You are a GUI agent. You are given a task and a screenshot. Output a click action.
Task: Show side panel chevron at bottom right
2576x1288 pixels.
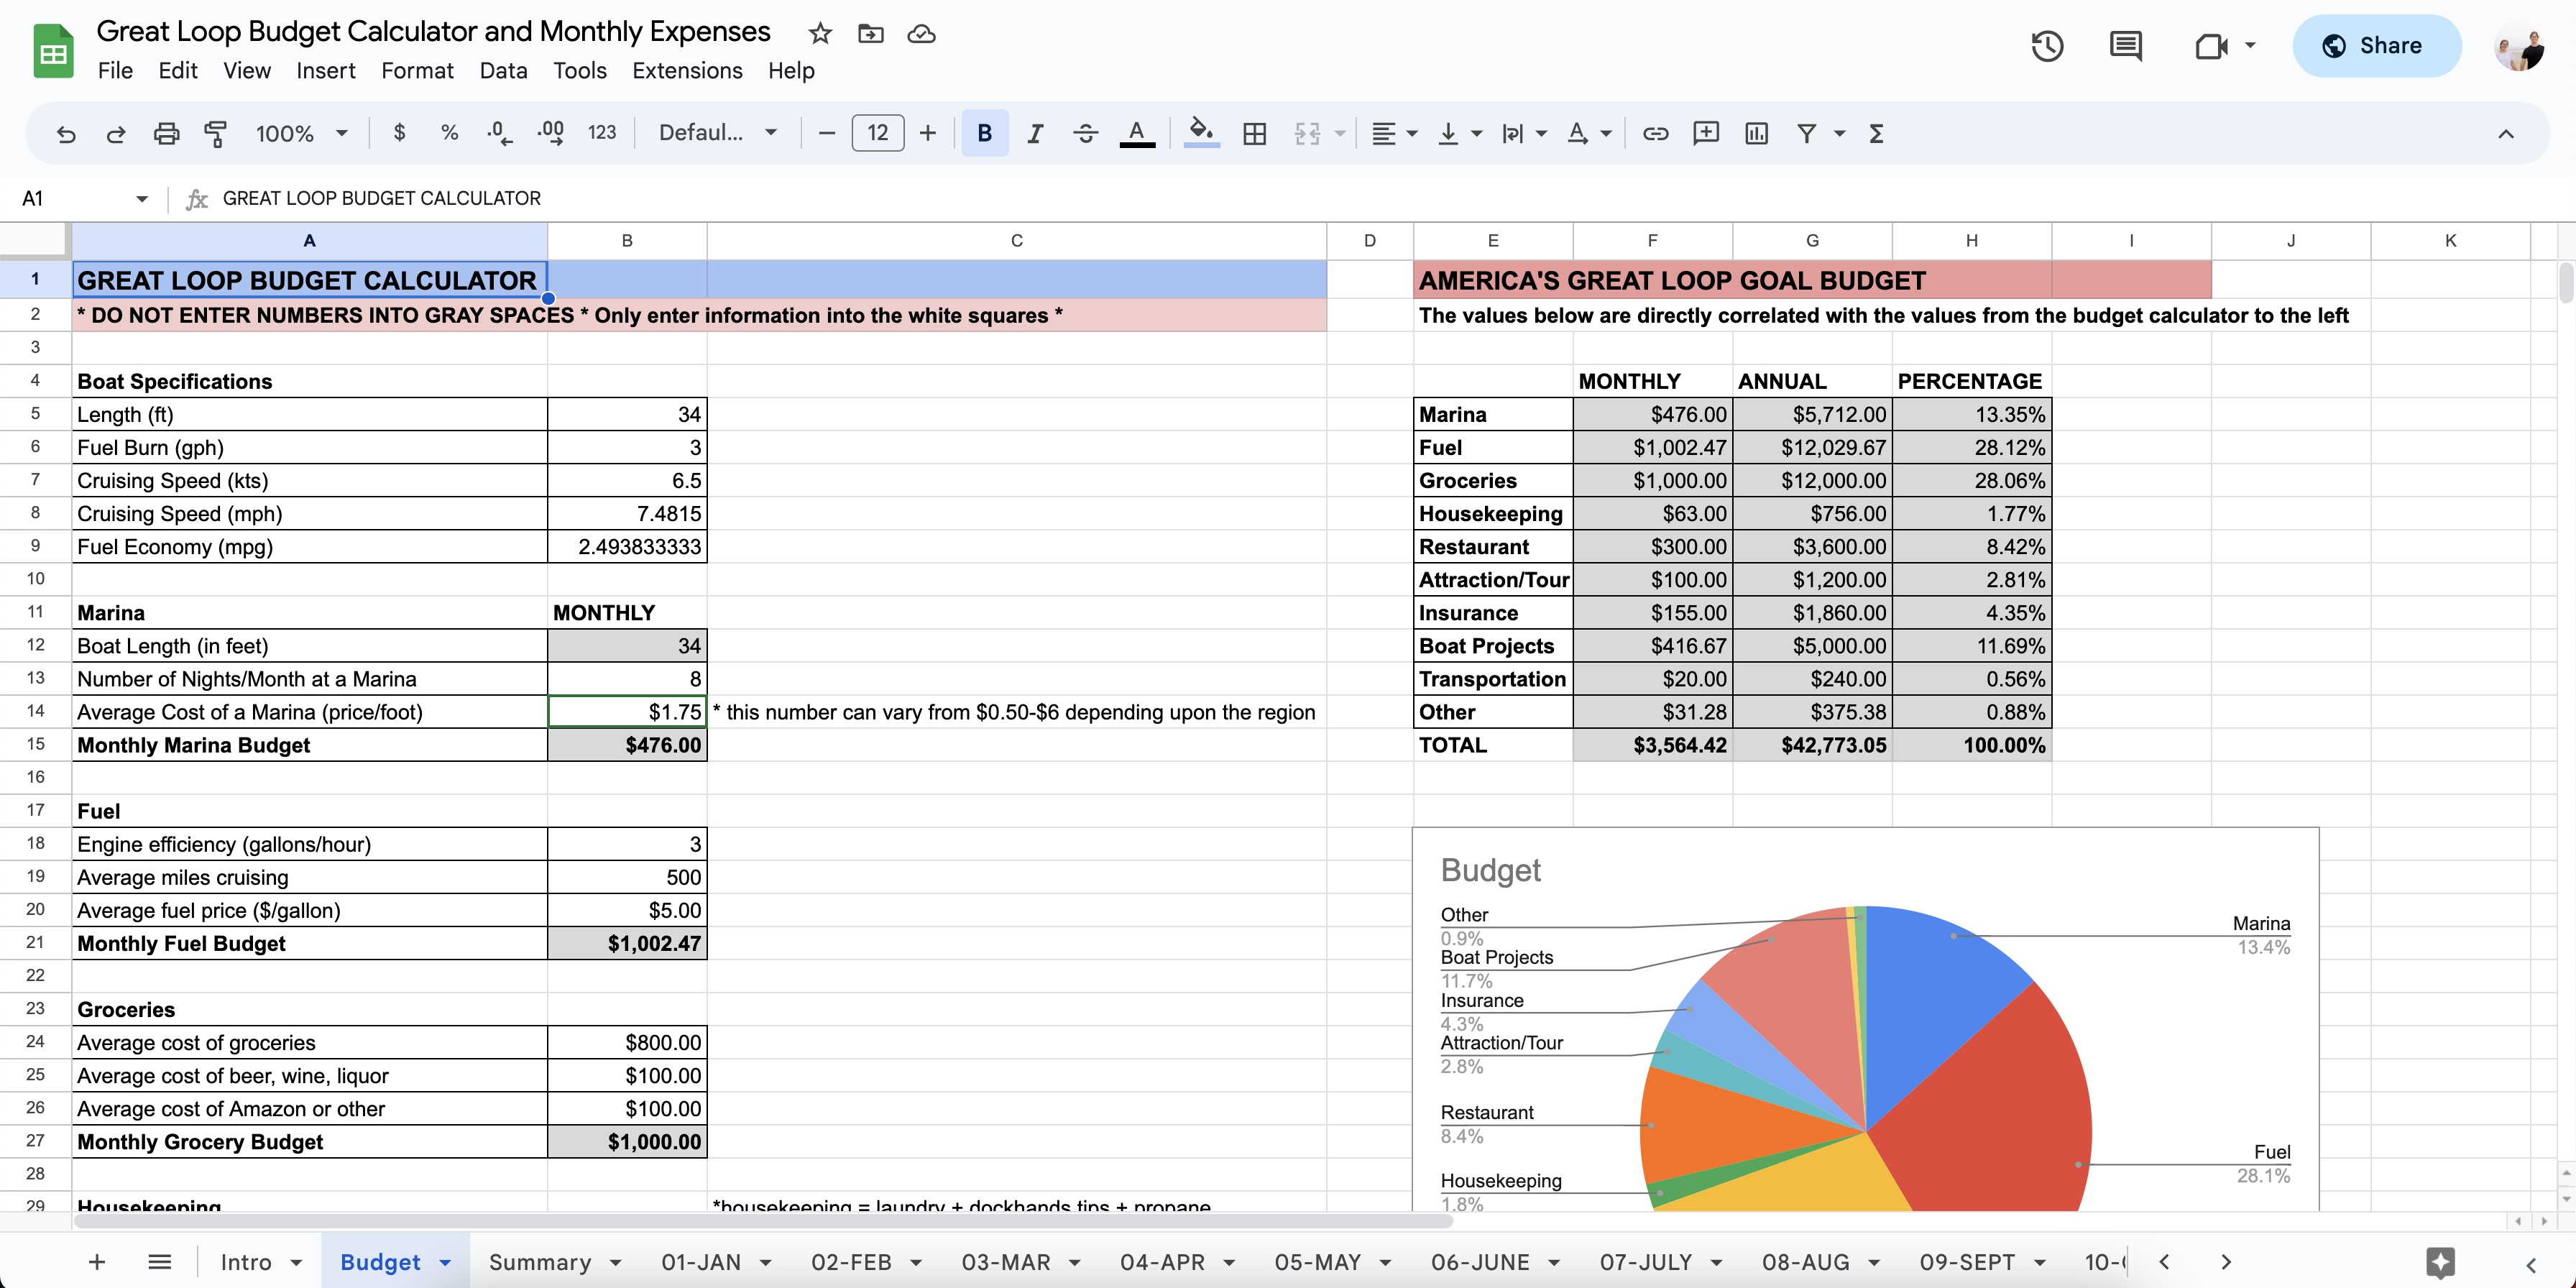pos(2530,1264)
